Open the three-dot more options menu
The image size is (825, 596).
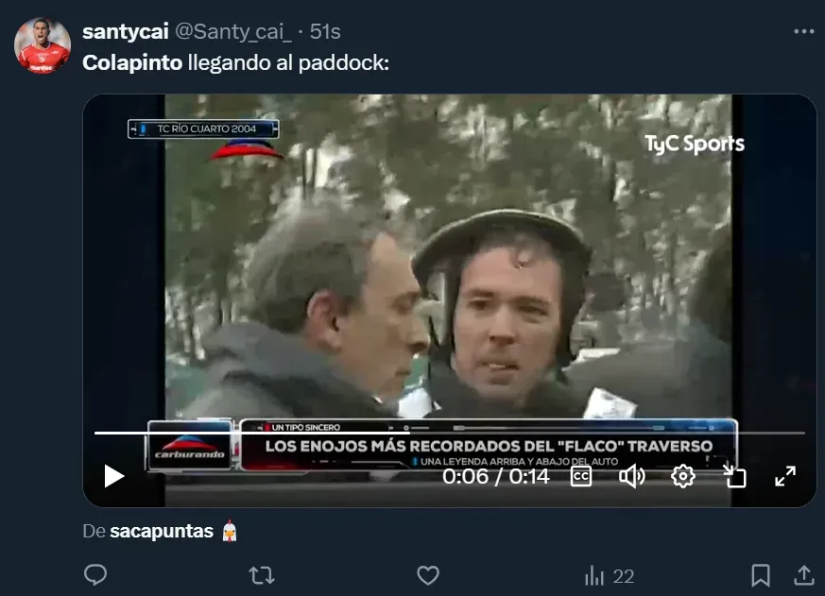tap(804, 31)
